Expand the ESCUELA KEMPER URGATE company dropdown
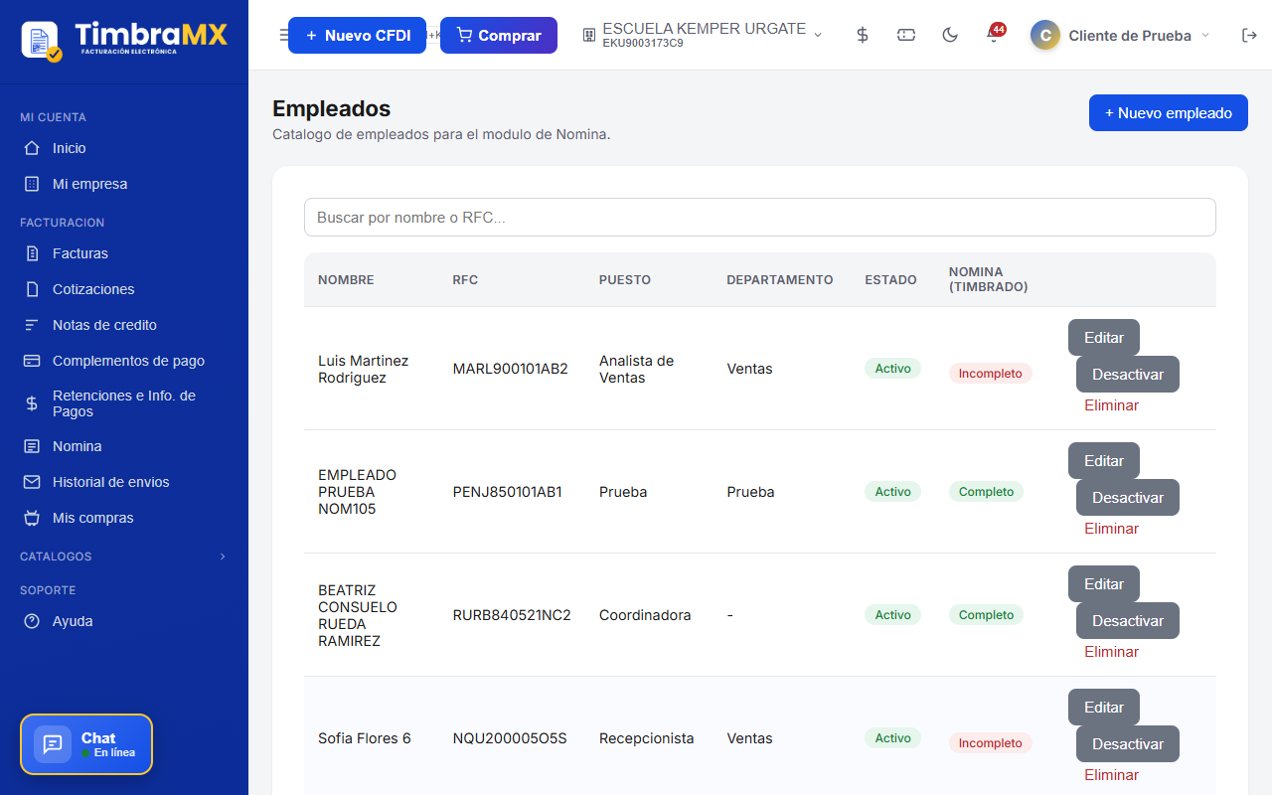The height and width of the screenshot is (795, 1272). tap(703, 35)
